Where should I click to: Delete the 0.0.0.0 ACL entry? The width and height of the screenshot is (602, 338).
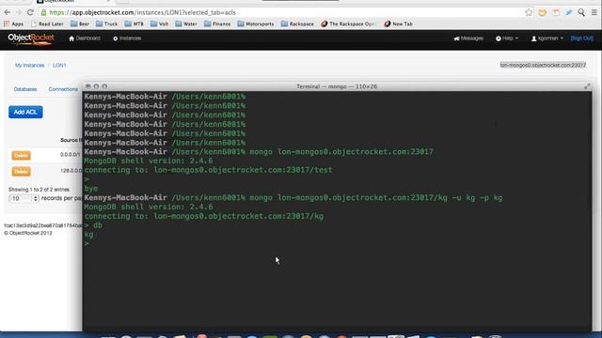(21, 155)
